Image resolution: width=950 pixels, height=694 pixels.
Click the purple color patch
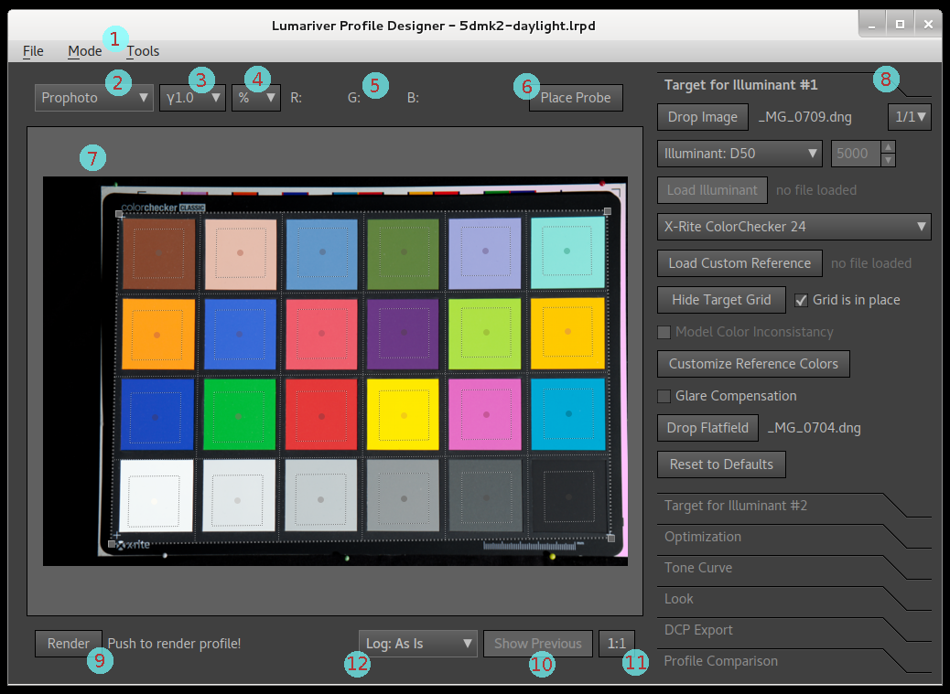(x=403, y=334)
